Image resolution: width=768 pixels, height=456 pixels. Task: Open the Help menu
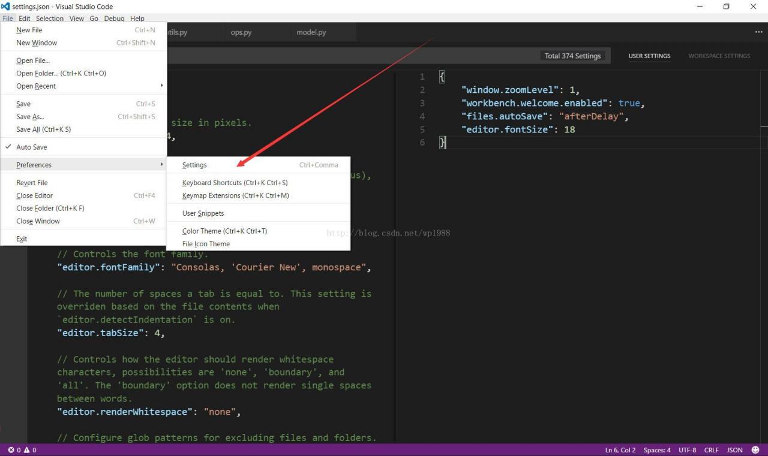point(137,19)
